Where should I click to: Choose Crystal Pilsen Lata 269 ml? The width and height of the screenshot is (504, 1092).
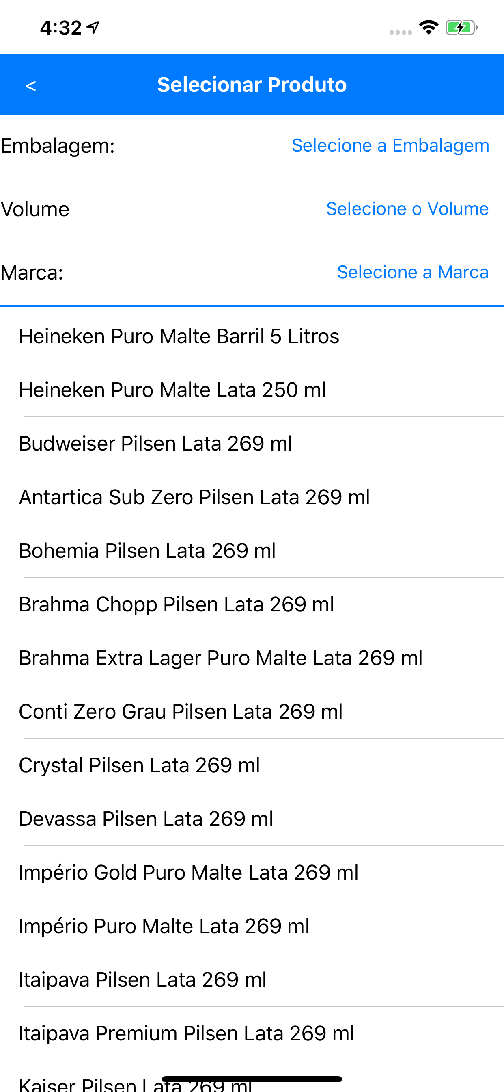tap(252, 765)
